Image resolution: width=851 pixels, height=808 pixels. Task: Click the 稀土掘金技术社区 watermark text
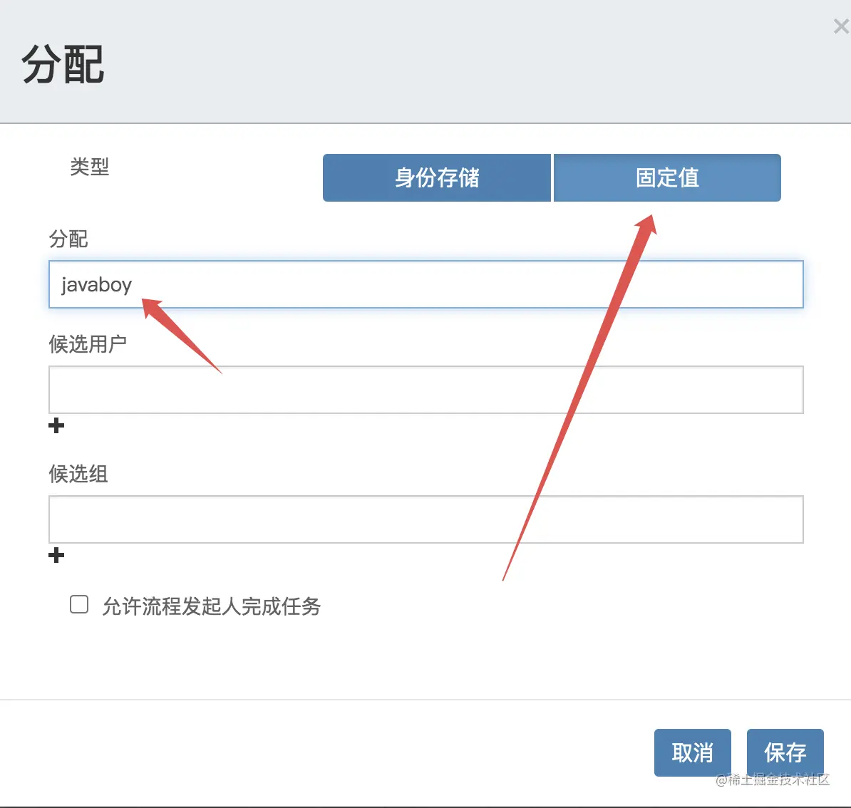point(773,781)
